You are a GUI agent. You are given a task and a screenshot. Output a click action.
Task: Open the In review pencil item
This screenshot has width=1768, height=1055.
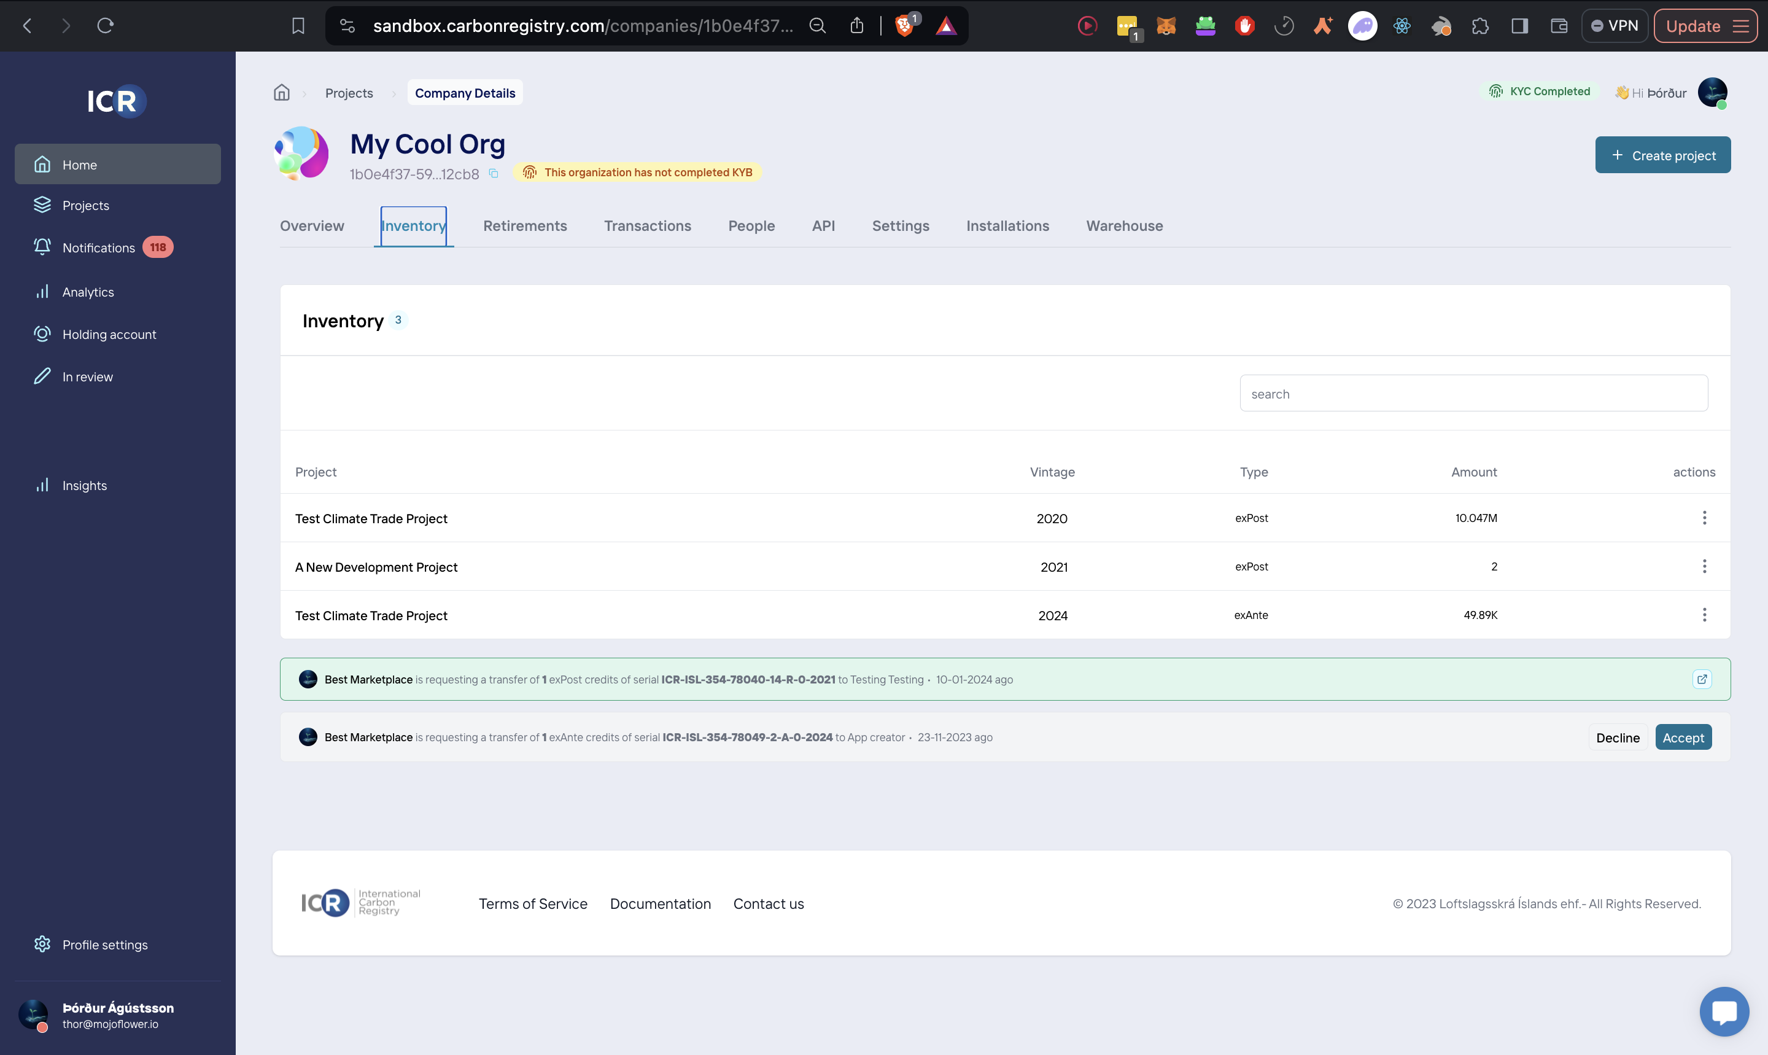(x=42, y=376)
